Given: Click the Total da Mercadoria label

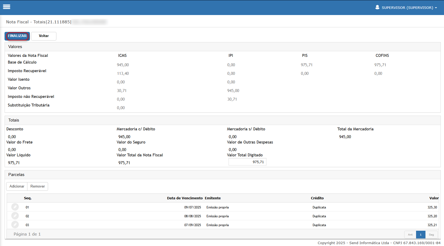Looking at the screenshot, I should pyautogui.click(x=355, y=129).
